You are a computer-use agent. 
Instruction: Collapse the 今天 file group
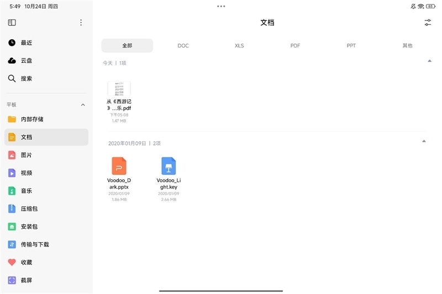430,61
